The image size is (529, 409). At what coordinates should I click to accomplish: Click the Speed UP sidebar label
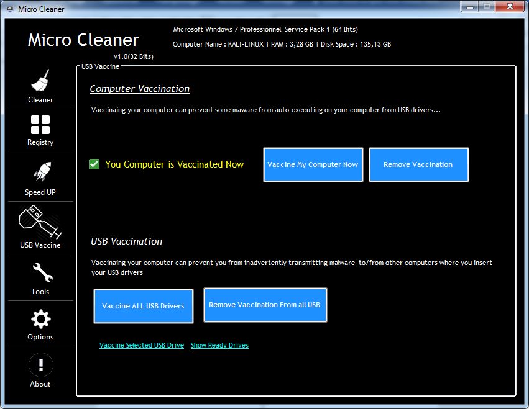coord(40,192)
